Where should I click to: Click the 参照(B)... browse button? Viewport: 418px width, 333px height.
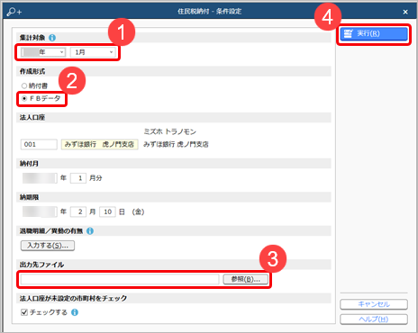(x=246, y=279)
